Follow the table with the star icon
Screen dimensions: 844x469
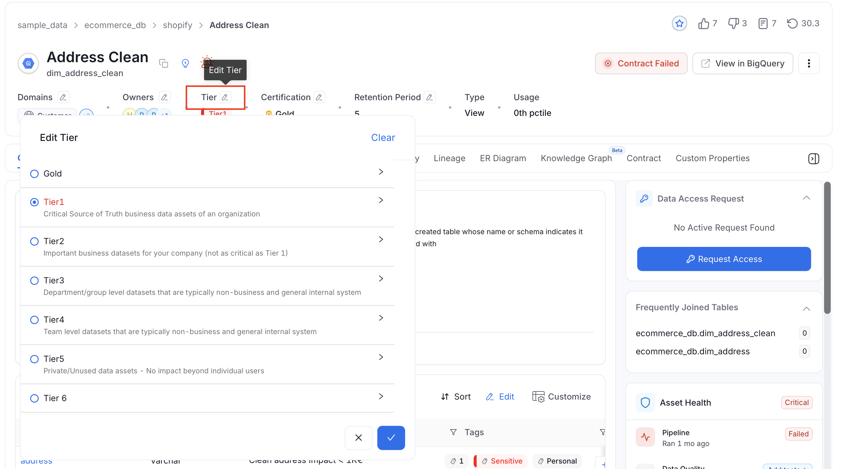(x=679, y=24)
